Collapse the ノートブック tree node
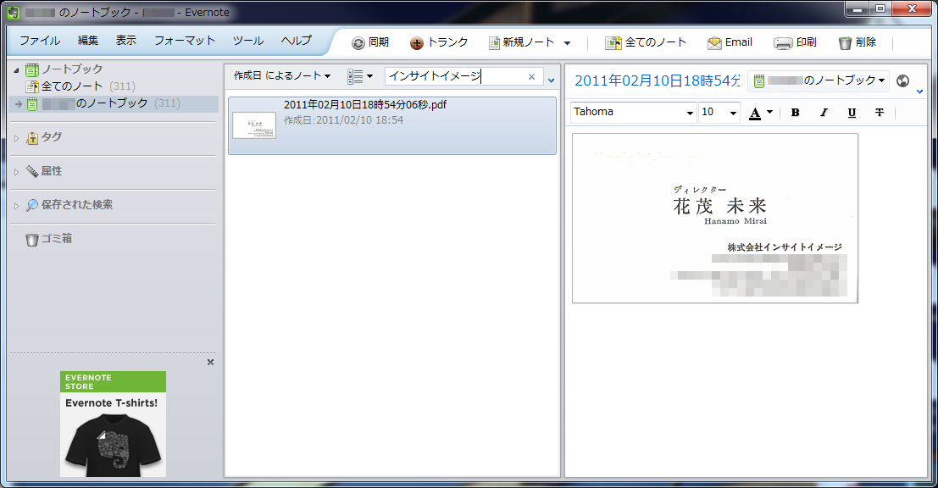Image resolution: width=938 pixels, height=488 pixels. coord(16,70)
